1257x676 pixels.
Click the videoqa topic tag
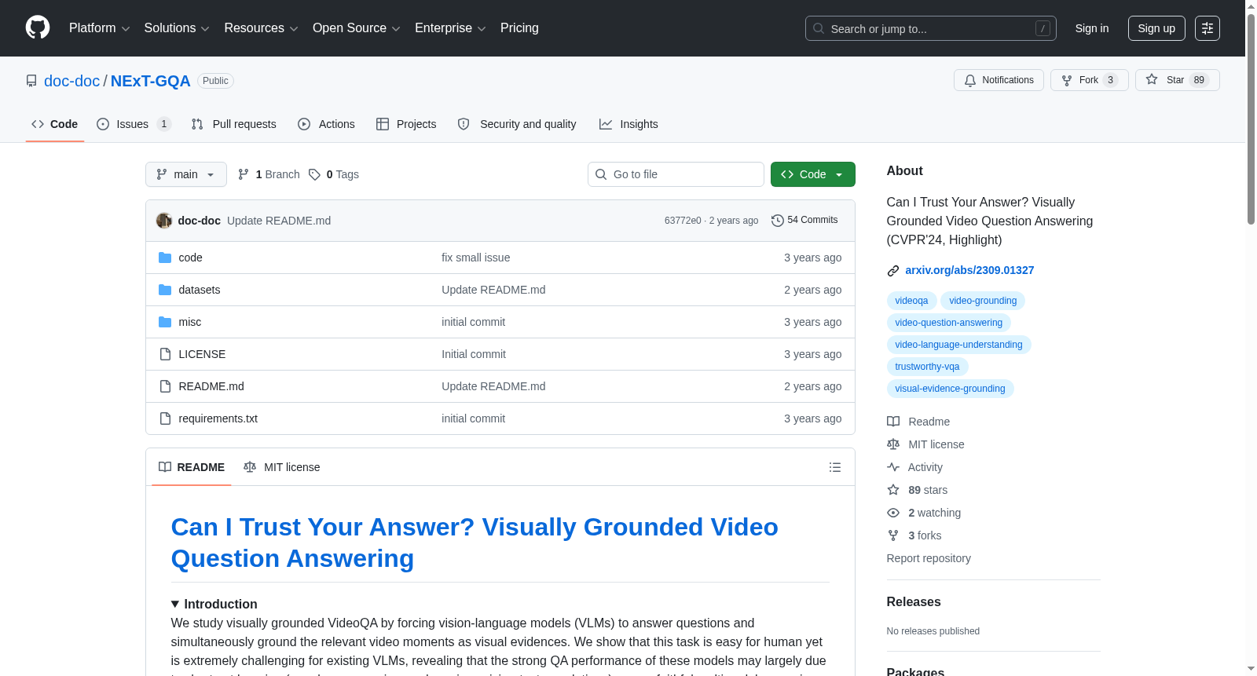coord(911,301)
